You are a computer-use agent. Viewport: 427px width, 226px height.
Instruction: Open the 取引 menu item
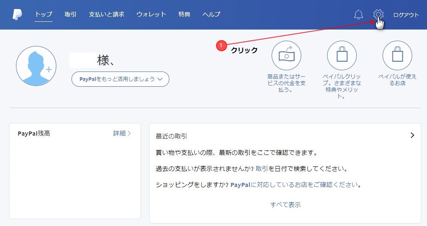point(71,14)
